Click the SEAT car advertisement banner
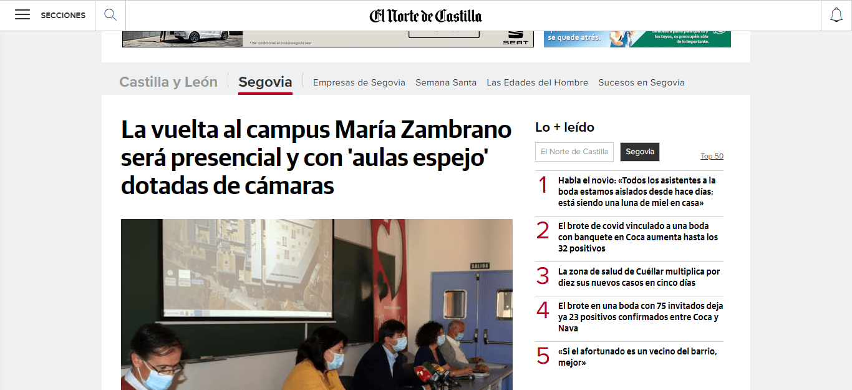The width and height of the screenshot is (852, 390). click(x=328, y=39)
